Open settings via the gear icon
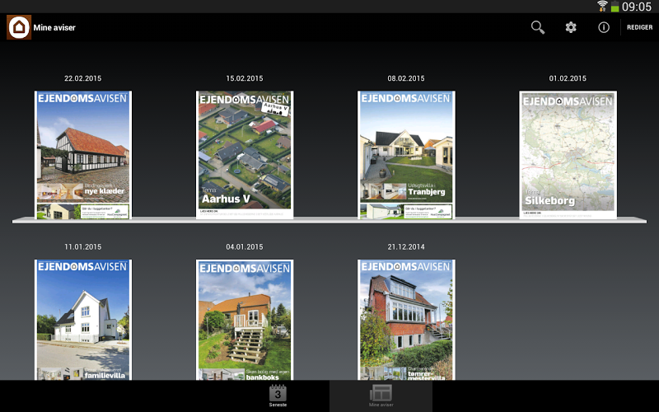The width and height of the screenshot is (659, 412). 571,27
